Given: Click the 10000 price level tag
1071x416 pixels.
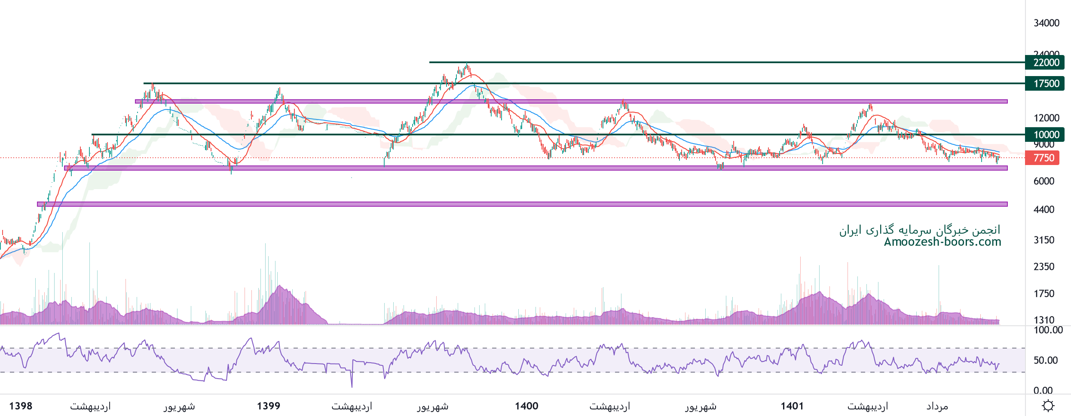Looking at the screenshot, I should pos(1045,135).
